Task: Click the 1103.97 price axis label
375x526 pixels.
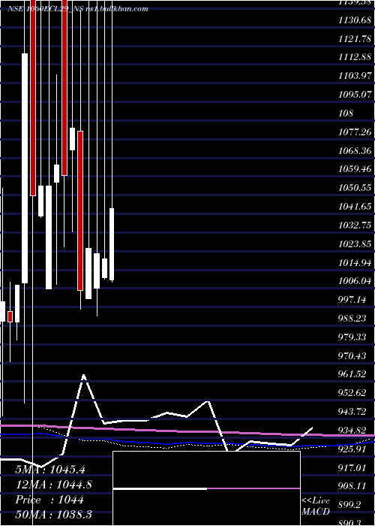Action: 355,76
